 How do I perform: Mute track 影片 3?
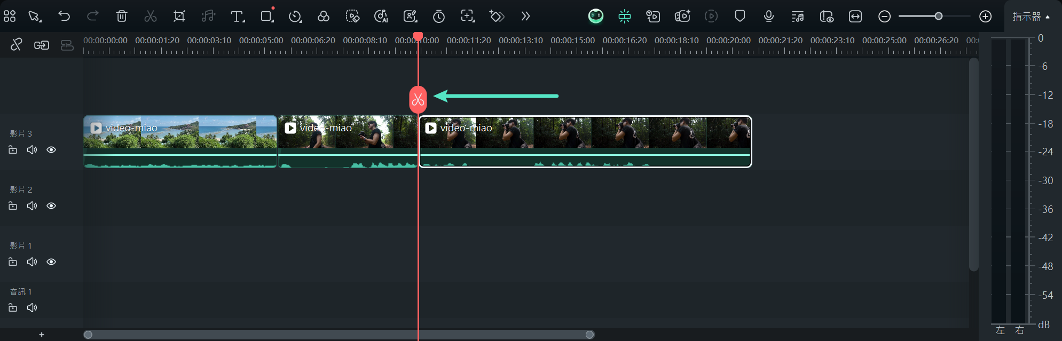[x=32, y=150]
